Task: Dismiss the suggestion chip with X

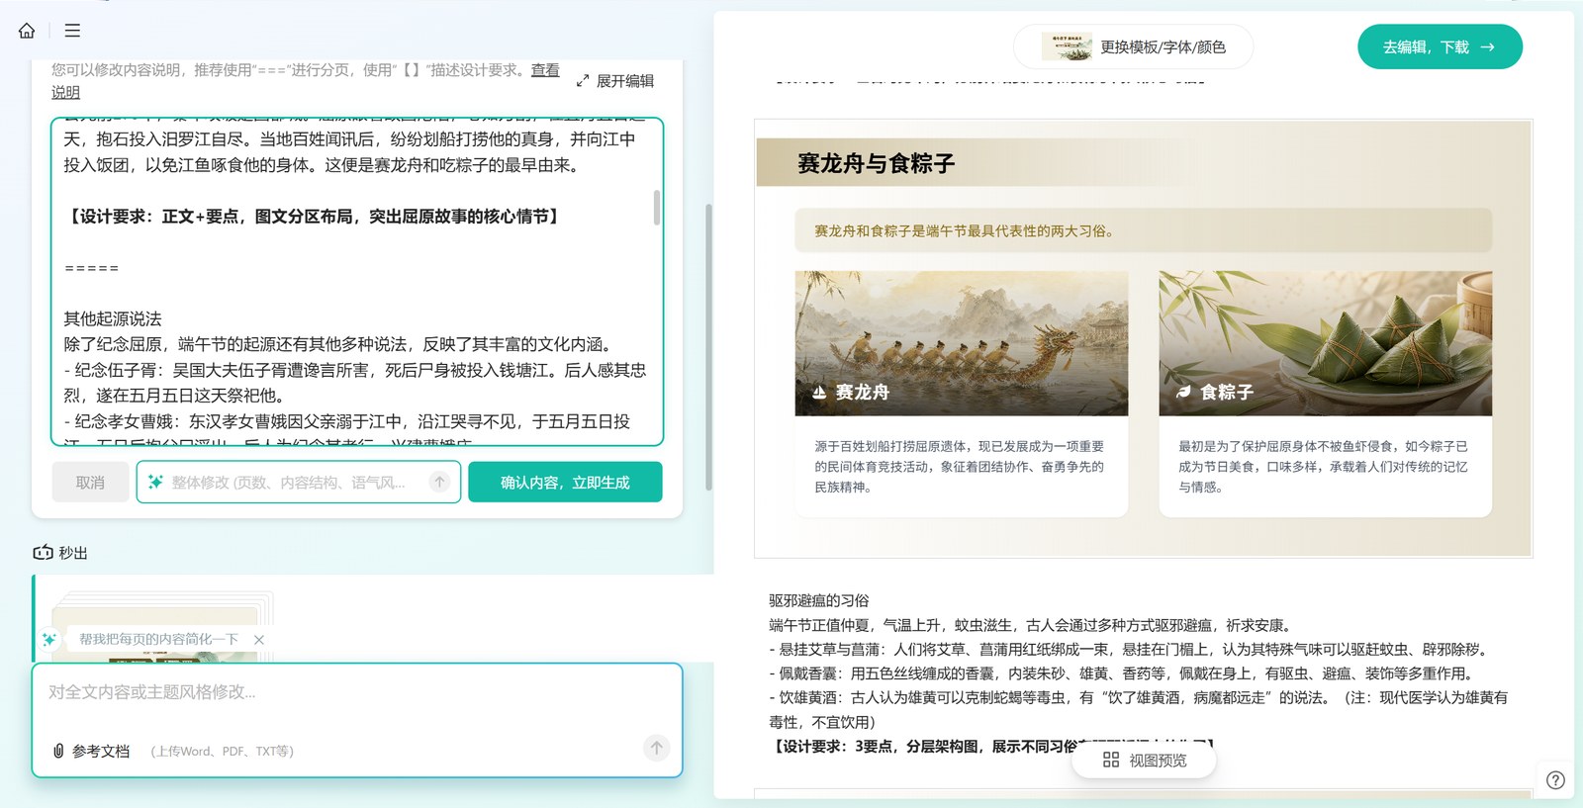Action: tap(259, 640)
